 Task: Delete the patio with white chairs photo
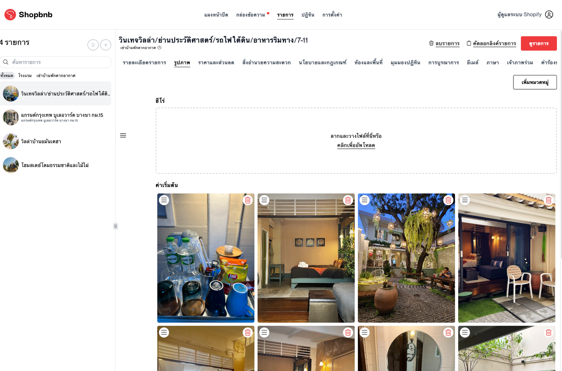548,200
